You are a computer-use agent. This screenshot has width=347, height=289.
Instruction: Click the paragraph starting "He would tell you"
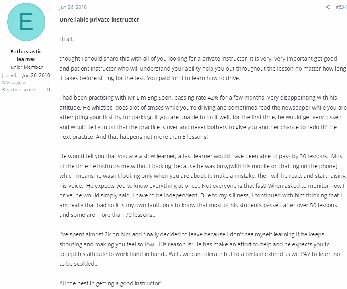click(203, 185)
